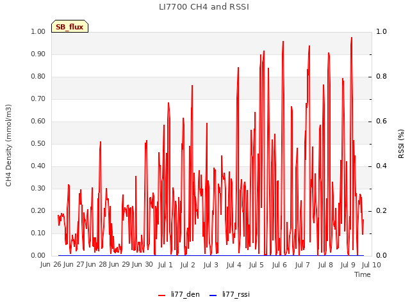Click the Jul 7 x-axis tick label
Screen dimensions: 410x307
(x=302, y=265)
